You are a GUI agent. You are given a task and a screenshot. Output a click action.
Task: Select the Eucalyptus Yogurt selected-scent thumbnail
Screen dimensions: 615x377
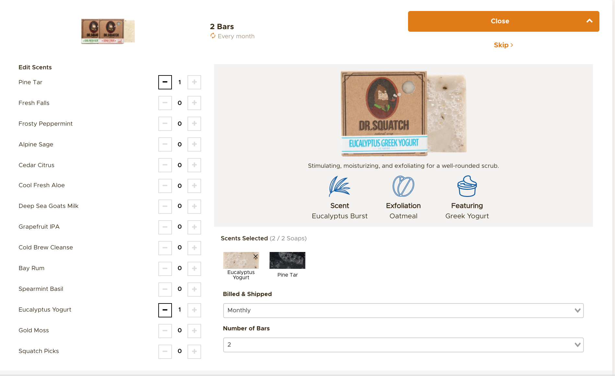pos(241,260)
